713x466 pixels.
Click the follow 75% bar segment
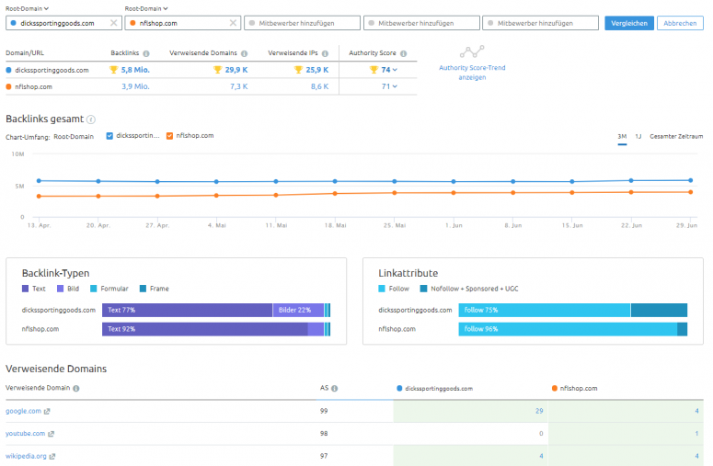pyautogui.click(x=545, y=311)
